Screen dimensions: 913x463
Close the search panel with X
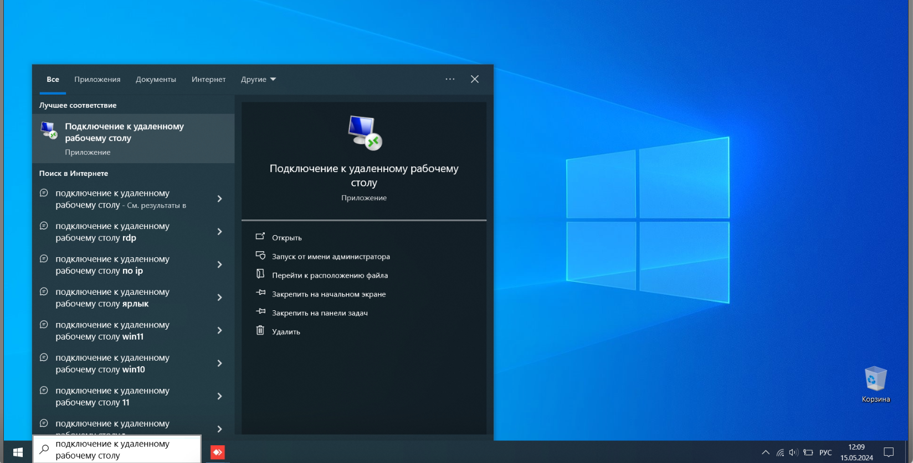click(475, 79)
